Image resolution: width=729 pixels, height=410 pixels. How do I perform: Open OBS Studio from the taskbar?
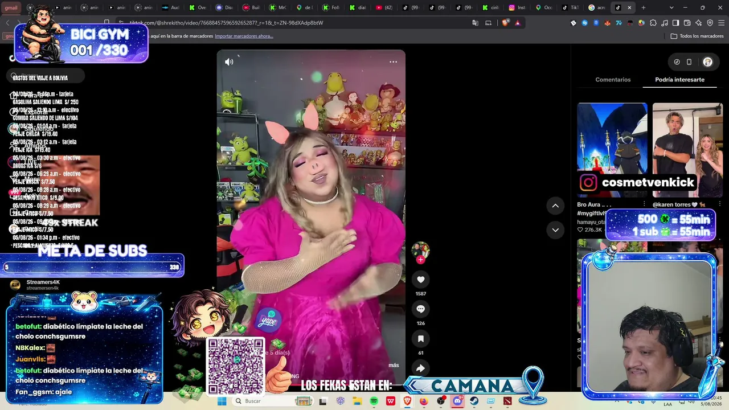click(440, 401)
